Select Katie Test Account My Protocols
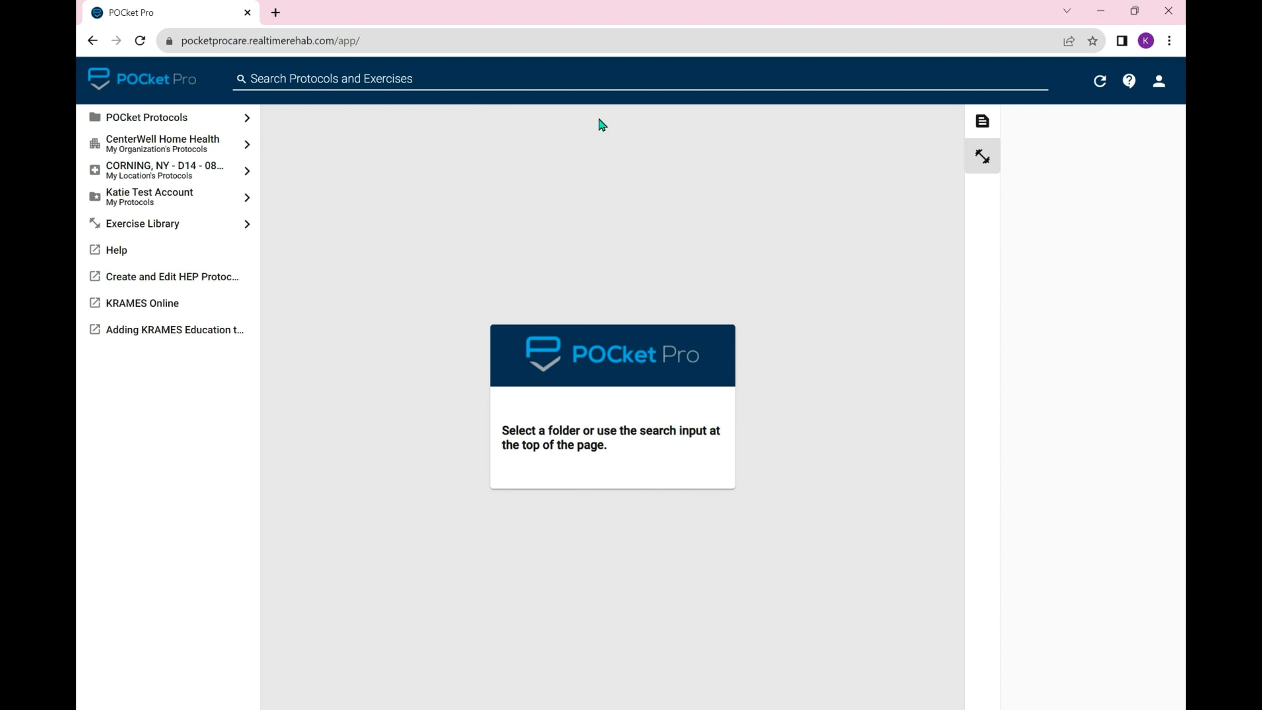The width and height of the screenshot is (1262, 710). click(168, 197)
